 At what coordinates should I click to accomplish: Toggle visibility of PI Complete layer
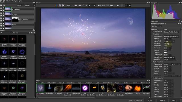coord(1,8)
